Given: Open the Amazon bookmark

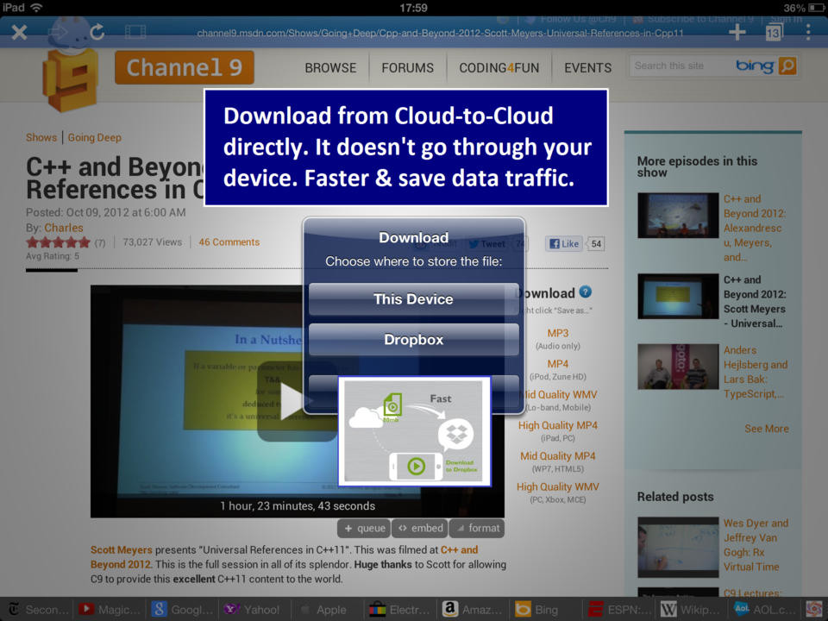Looking at the screenshot, I should click(472, 610).
